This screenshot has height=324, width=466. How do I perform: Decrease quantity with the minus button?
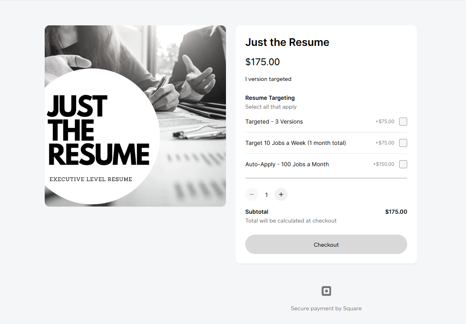tap(252, 195)
